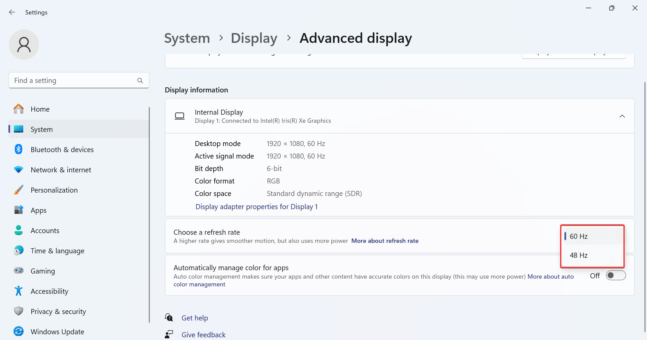
Task: Go to Personalization settings
Action: pos(79,190)
